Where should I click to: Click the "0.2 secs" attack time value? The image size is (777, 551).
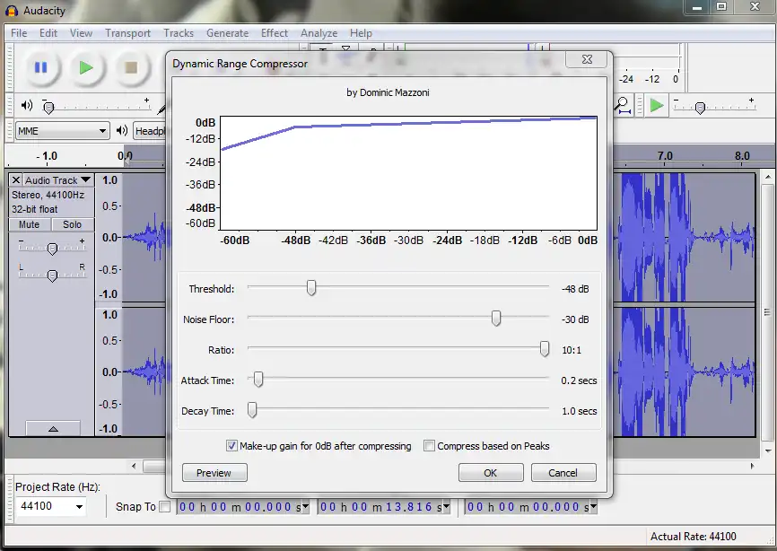point(579,380)
